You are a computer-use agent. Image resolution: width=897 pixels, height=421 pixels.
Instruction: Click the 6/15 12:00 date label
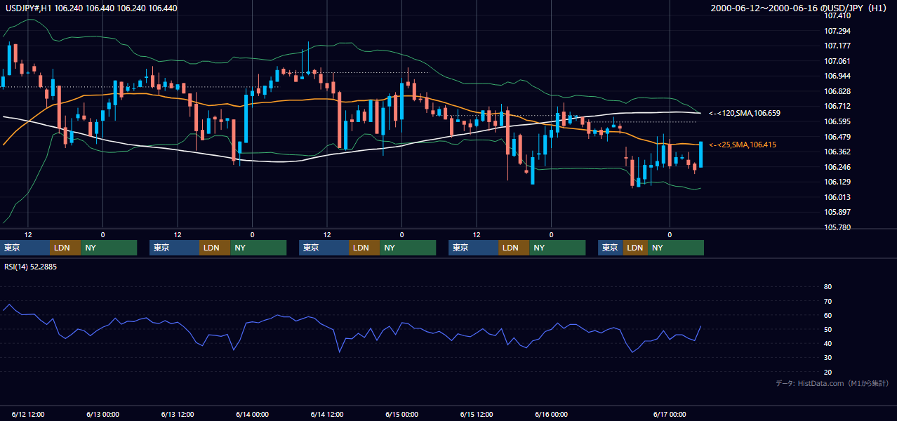coord(477,414)
